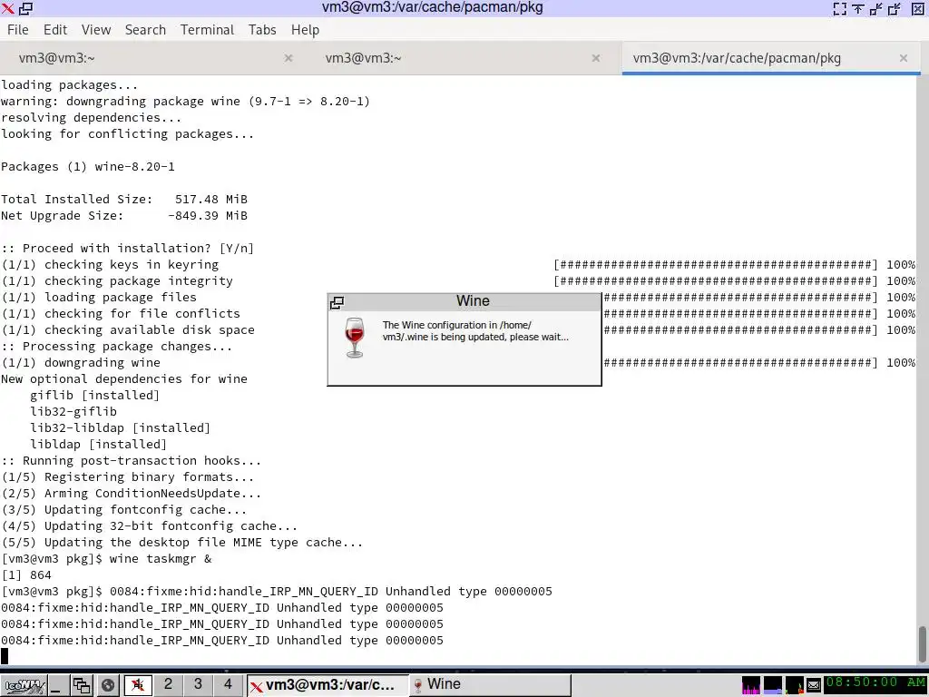Click the 'Net Upgrade Size' line
929x697 pixels.
(124, 216)
